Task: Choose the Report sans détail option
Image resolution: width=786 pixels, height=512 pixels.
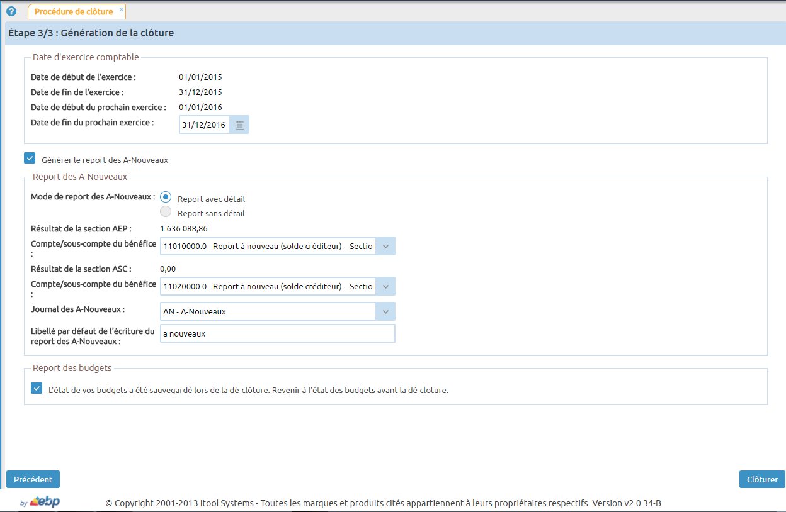Action: [166, 212]
